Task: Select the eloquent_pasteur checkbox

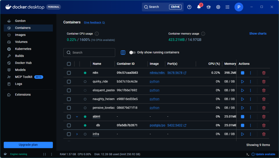Action: point(69,90)
